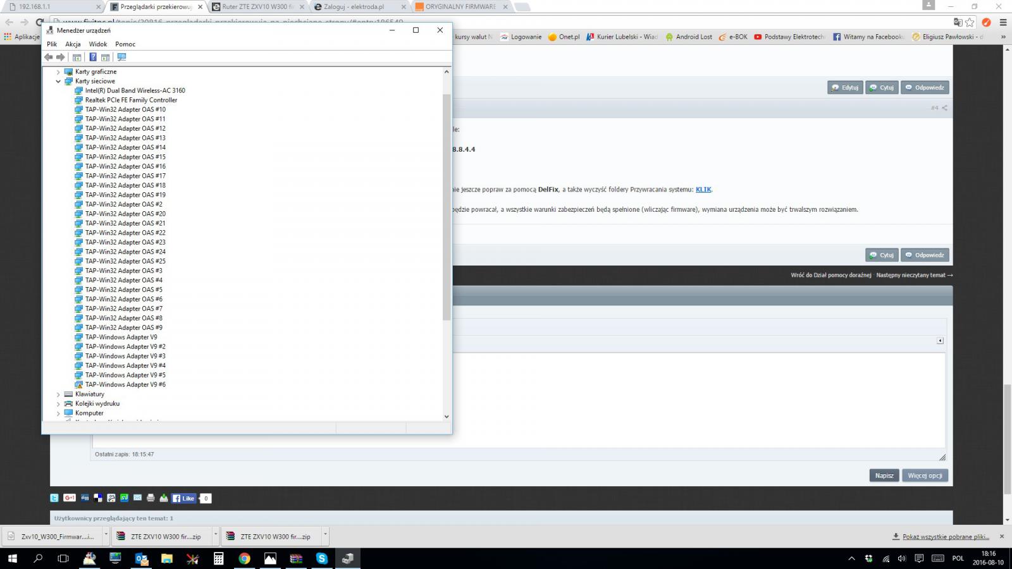Switch to Ruter ZTE ZXV10 W300 tab
Image resolution: width=1012 pixels, height=569 pixels.
(257, 6)
